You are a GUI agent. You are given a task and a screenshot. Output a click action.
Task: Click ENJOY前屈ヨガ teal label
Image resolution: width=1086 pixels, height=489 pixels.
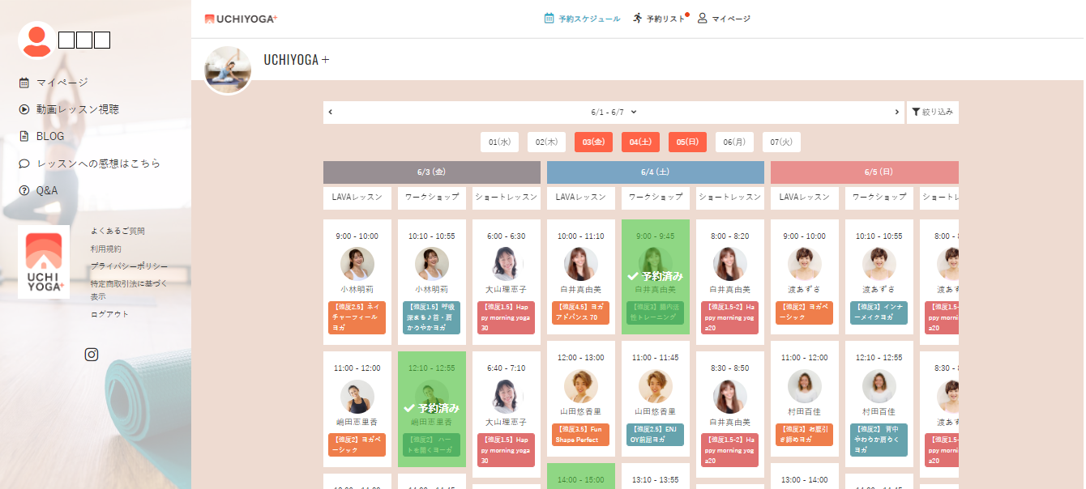pos(656,435)
